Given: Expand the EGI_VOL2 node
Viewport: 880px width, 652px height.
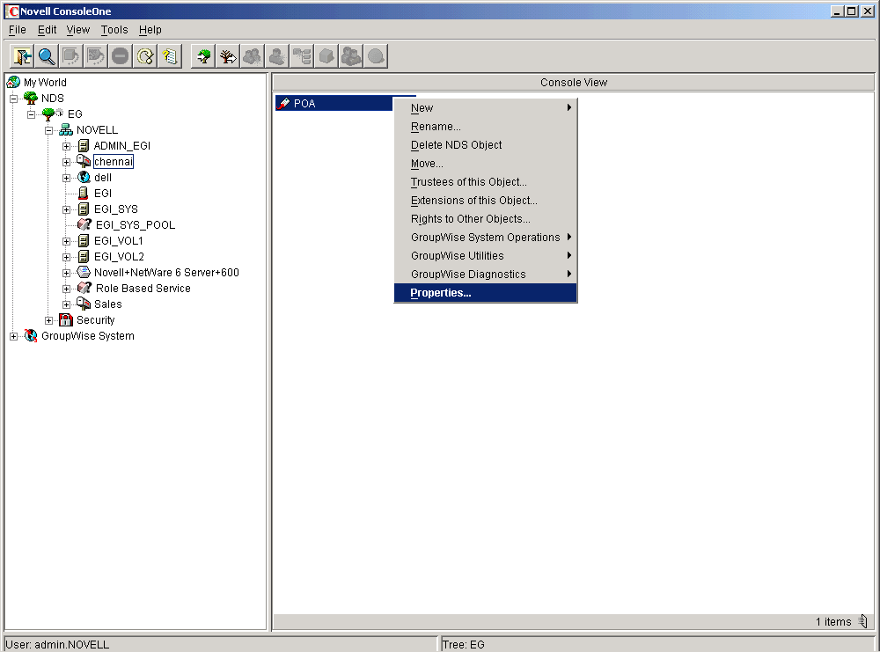Looking at the screenshot, I should (x=66, y=257).
